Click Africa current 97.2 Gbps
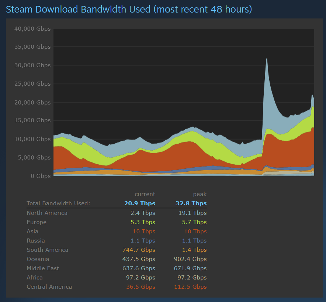Screen dimensions: 326x302 141,278
